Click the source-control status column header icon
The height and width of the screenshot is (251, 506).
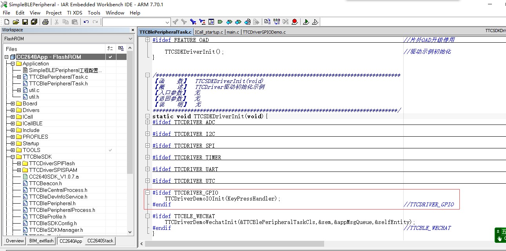coord(110,49)
